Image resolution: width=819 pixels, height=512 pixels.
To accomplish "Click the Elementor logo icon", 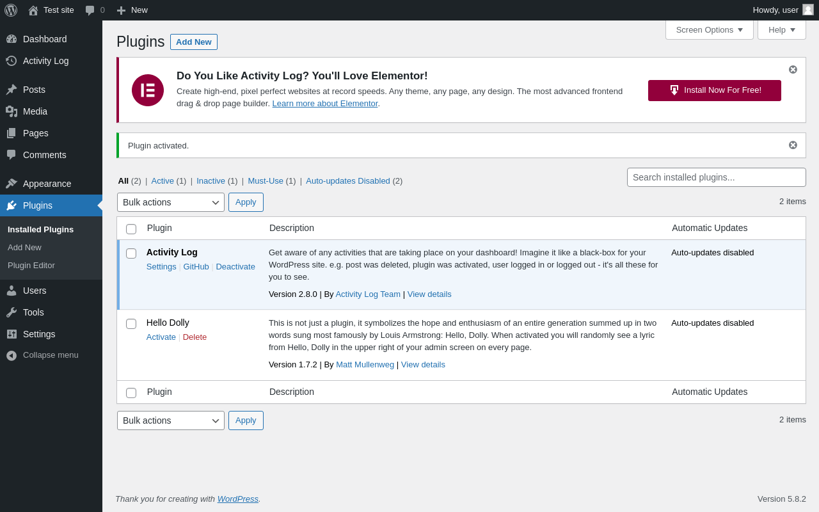I will click(148, 90).
